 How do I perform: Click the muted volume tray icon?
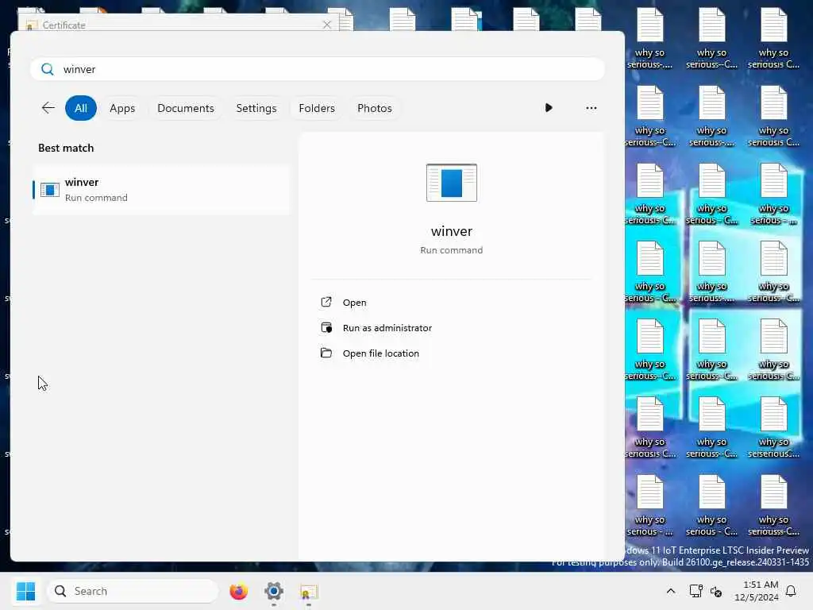(716, 591)
